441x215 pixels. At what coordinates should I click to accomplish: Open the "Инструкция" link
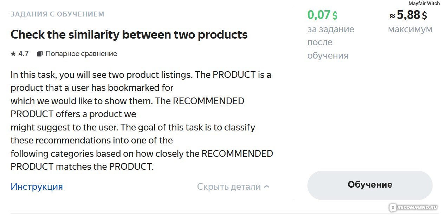click(37, 187)
